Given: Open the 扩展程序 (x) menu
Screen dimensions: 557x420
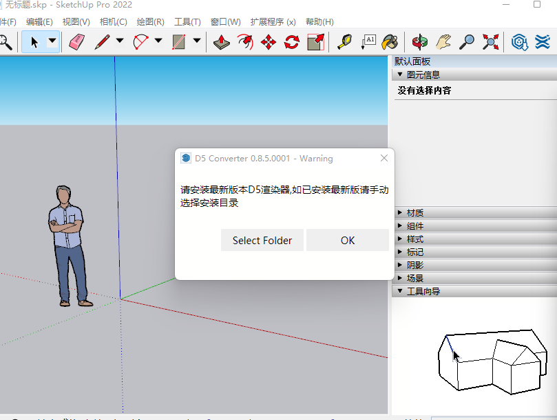Looking at the screenshot, I should point(273,22).
